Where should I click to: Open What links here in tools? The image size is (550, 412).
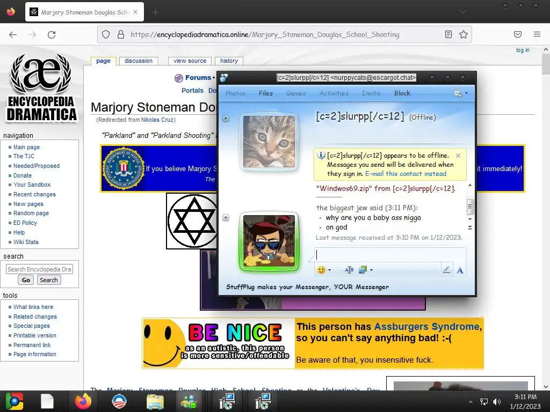point(33,307)
